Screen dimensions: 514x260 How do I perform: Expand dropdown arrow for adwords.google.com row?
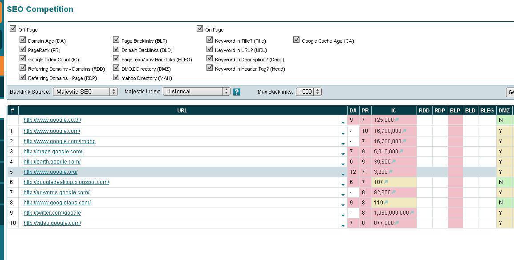tap(343, 195)
